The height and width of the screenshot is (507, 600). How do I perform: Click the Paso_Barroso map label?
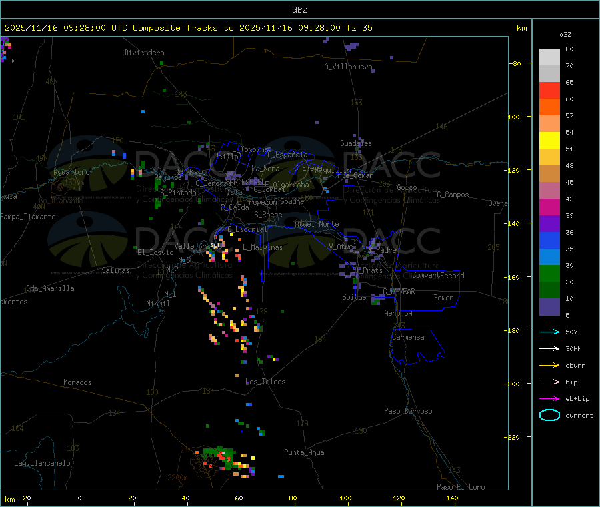pos(408,411)
